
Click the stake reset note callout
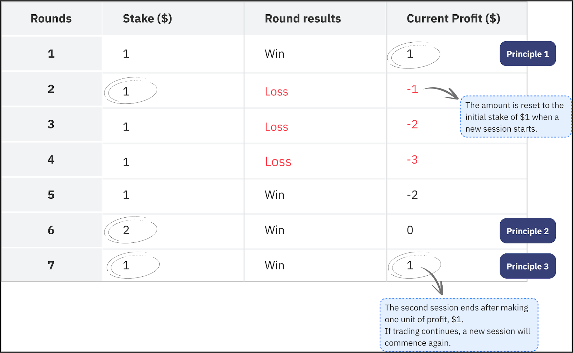point(515,117)
